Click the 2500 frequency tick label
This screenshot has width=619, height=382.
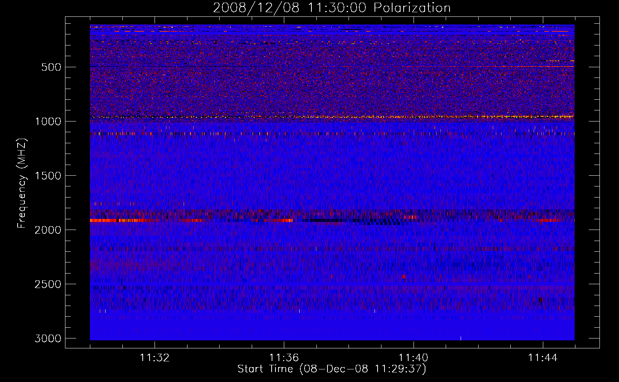click(48, 284)
